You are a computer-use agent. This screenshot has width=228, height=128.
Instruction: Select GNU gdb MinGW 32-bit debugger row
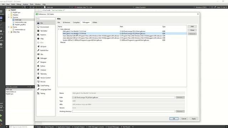[122, 31]
